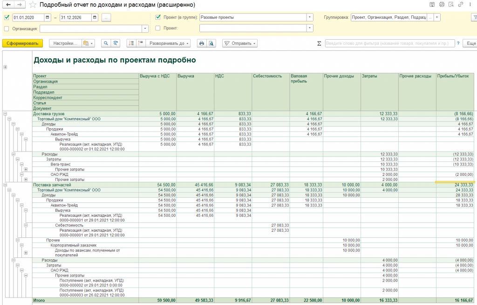Click the Доставка грузов loss cell (8 166,66)
The image size is (477, 305).
click(455, 114)
